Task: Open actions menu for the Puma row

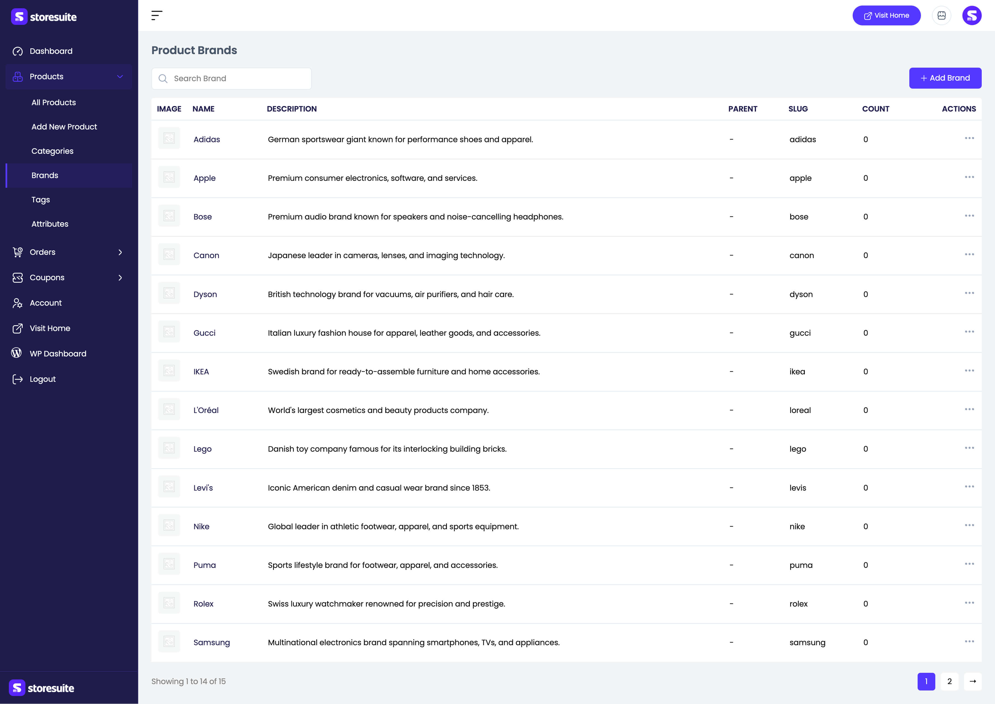Action: point(969,564)
